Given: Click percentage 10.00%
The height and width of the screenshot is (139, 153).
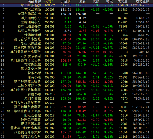Looking at the screenshot, I should tap(108, 52).
